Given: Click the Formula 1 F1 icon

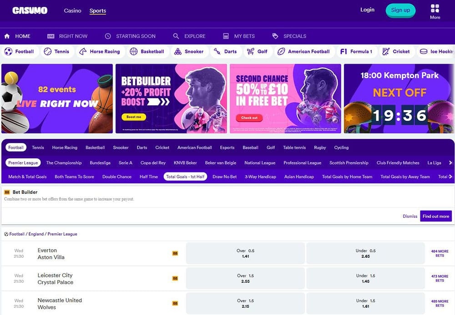Looking at the screenshot, I should [x=344, y=52].
